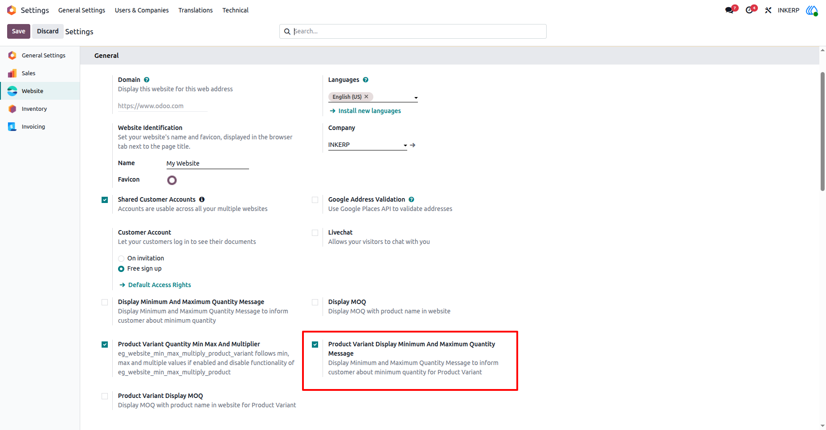Open the Technical menu

pos(235,10)
